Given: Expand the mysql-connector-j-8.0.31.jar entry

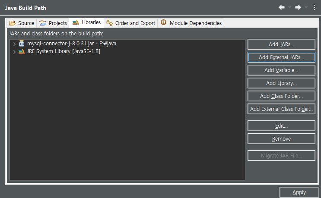Looking at the screenshot, I should tap(14, 44).
